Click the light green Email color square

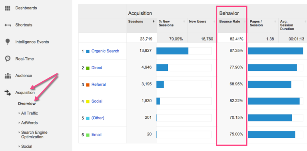(88, 135)
